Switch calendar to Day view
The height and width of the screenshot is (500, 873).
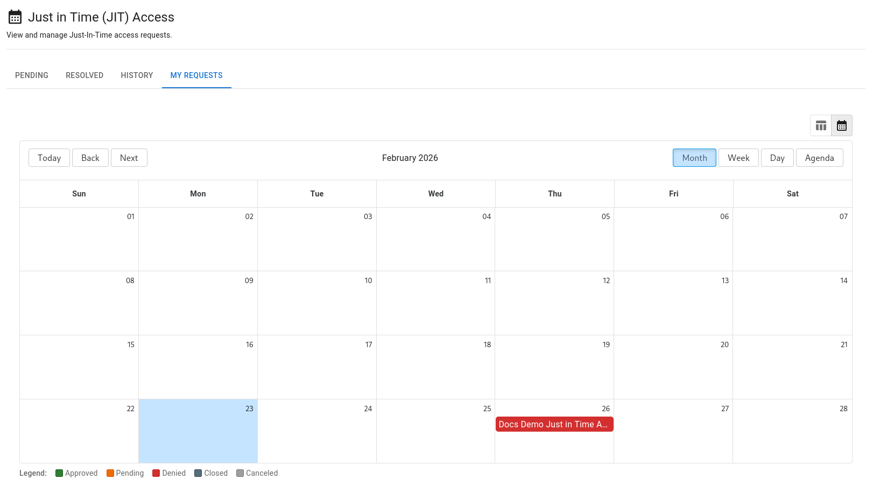click(x=777, y=158)
